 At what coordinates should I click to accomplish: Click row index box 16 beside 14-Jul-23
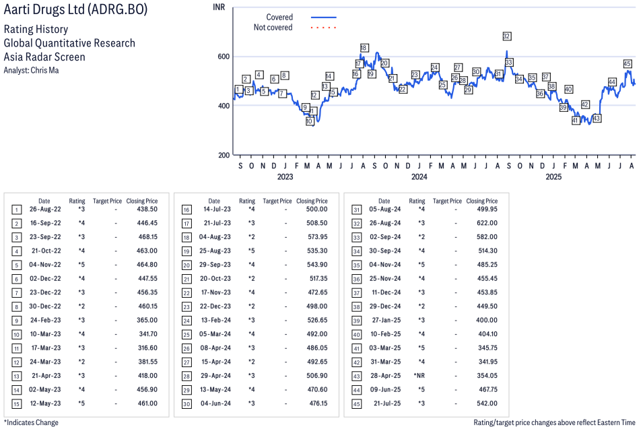[187, 210]
